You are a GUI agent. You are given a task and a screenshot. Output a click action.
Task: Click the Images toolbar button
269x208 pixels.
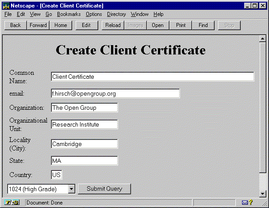(135, 25)
